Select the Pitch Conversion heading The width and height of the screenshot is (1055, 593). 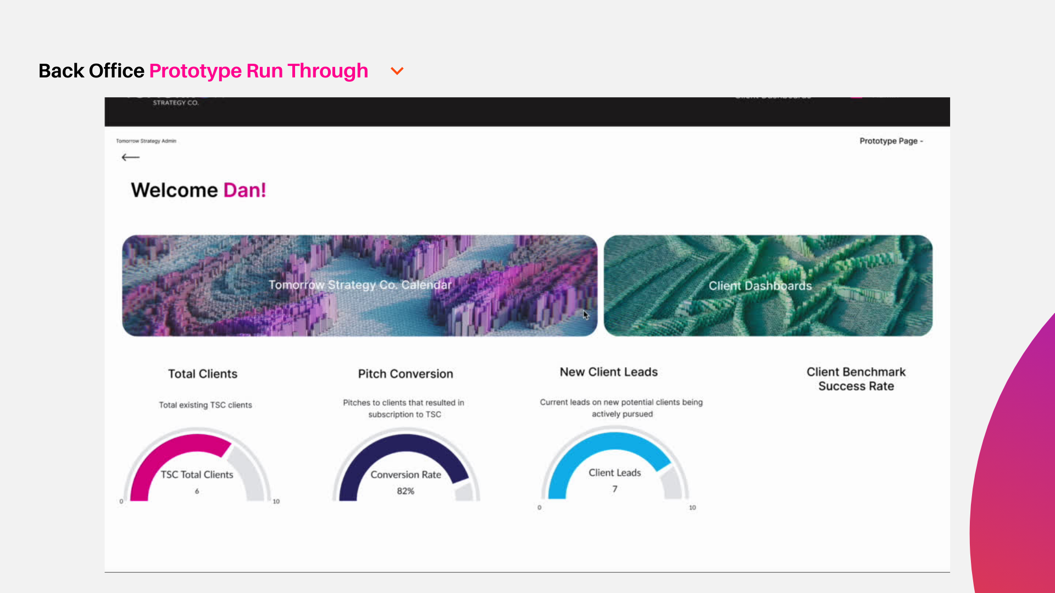tap(406, 374)
